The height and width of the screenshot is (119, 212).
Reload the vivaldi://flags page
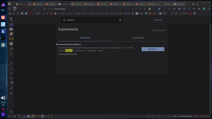44,9
